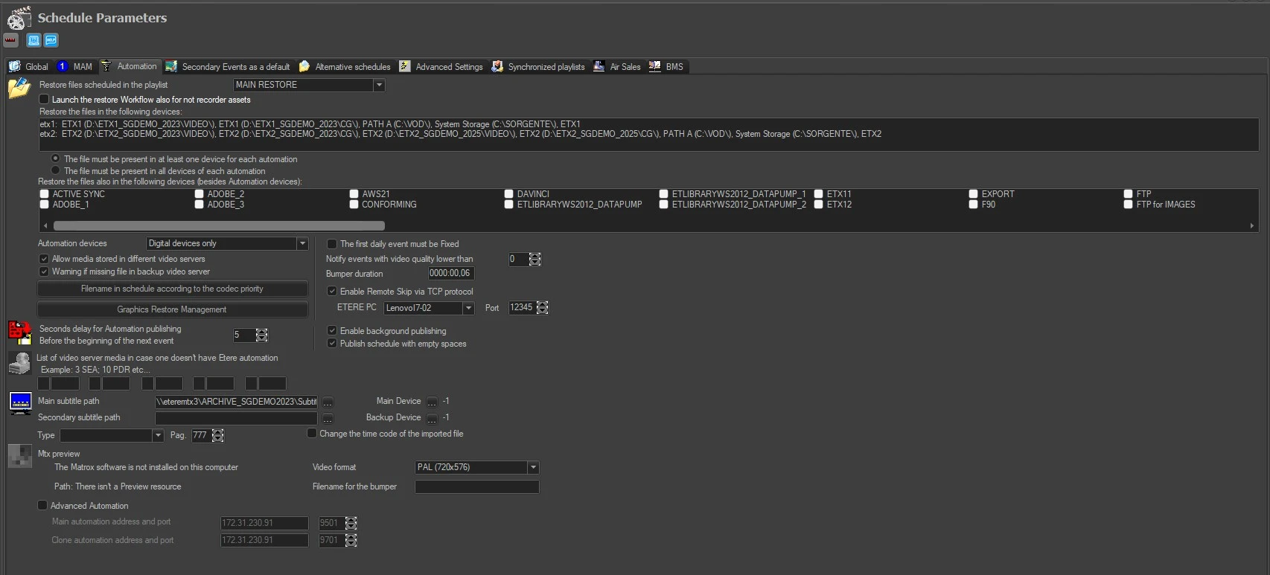The width and height of the screenshot is (1270, 575).
Task: Expand the Automation devices dropdown
Action: pos(302,244)
